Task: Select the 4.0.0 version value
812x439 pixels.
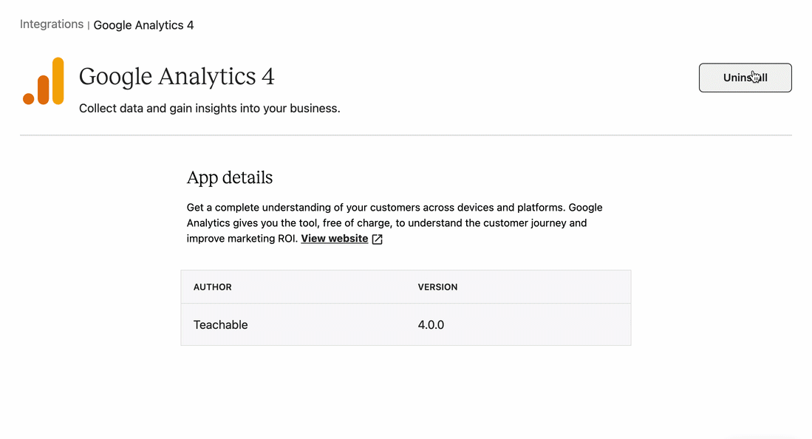Action: tap(431, 325)
